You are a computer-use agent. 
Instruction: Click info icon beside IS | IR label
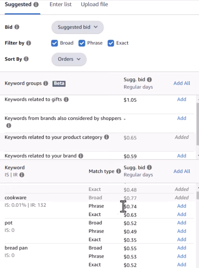coord(22,175)
